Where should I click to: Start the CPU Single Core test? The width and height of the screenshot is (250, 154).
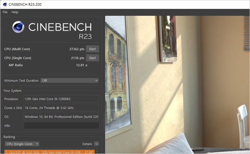click(92, 58)
